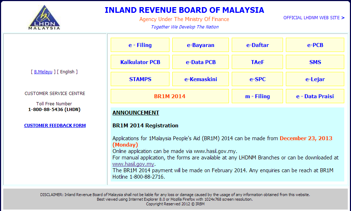Open Kalkulator PCB
The image size is (351, 211).
(x=140, y=62)
